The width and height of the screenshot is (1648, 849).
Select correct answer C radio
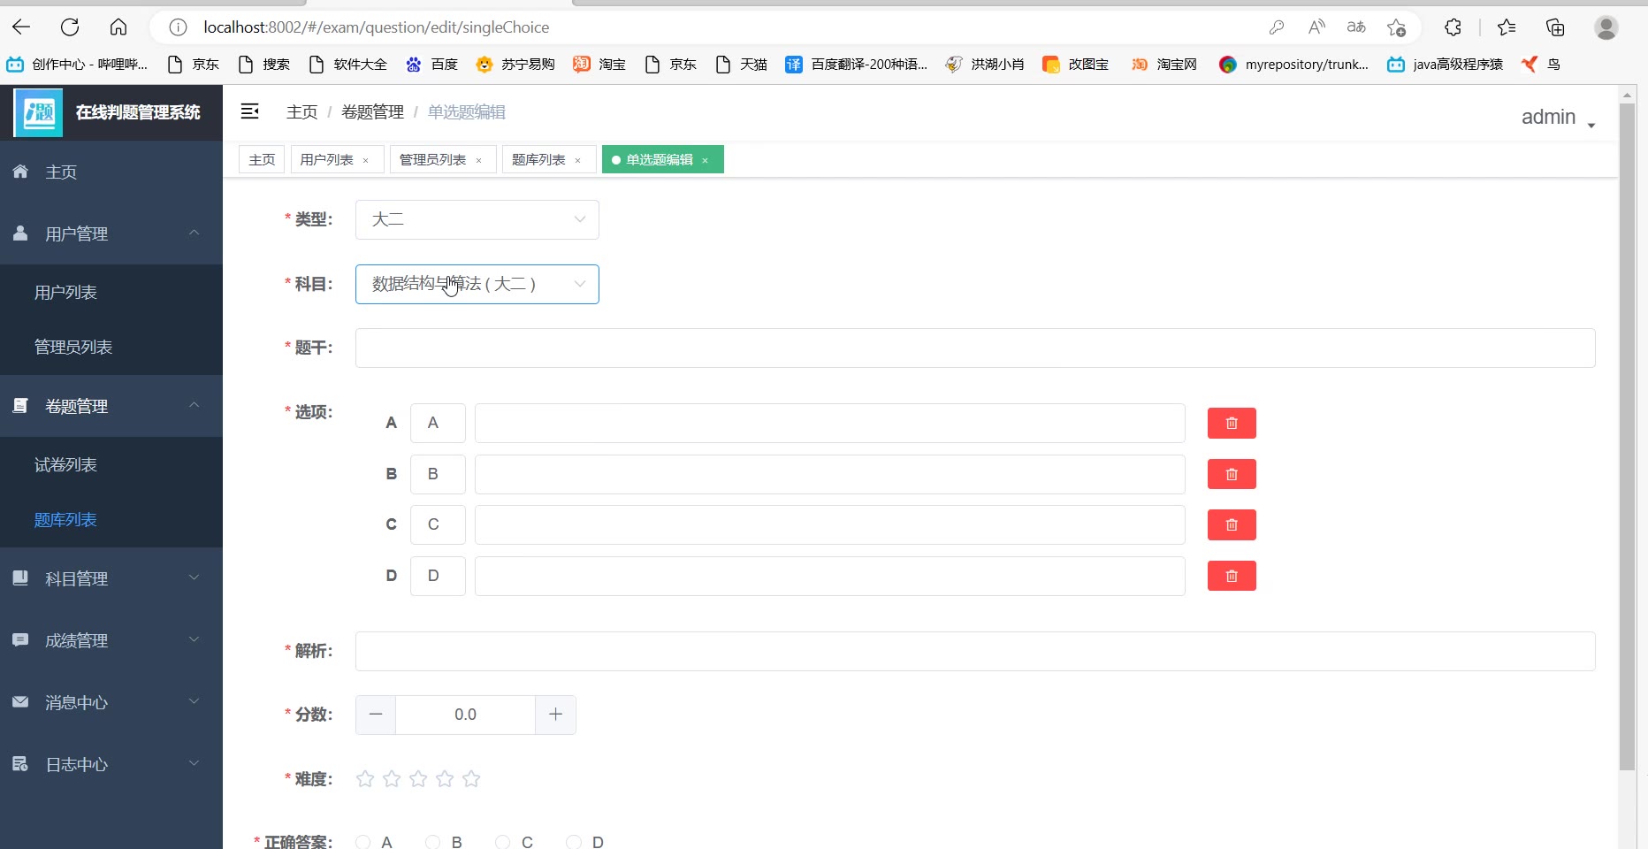point(502,842)
